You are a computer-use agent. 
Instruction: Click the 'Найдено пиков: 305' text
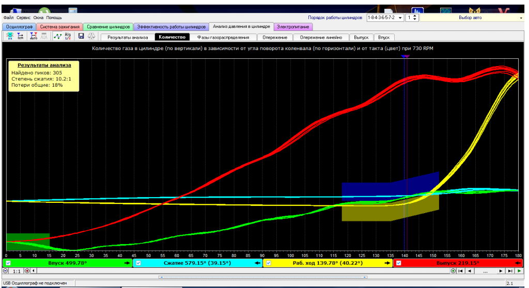tap(37, 72)
